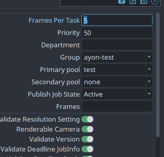Image resolution: width=164 pixels, height=157 pixels.
Task: Focus the empty Department text field
Action: tap(117, 45)
